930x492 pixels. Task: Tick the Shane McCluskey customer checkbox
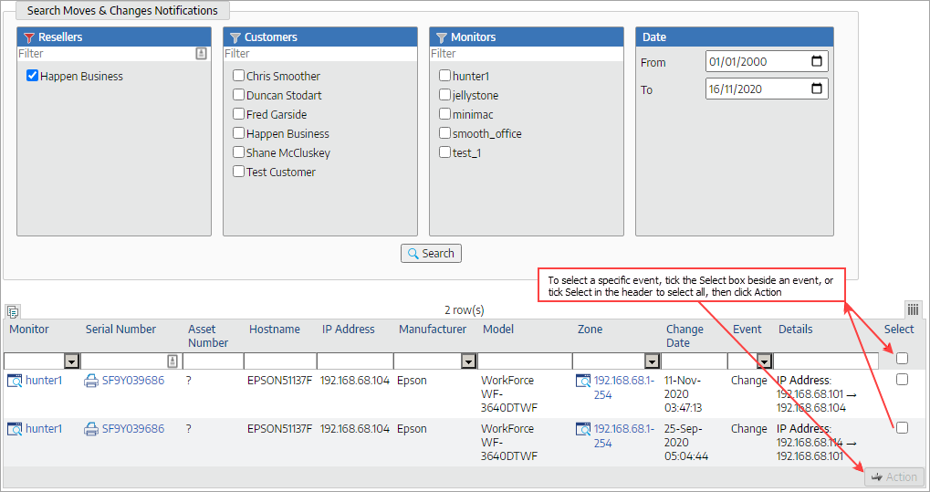click(x=238, y=152)
